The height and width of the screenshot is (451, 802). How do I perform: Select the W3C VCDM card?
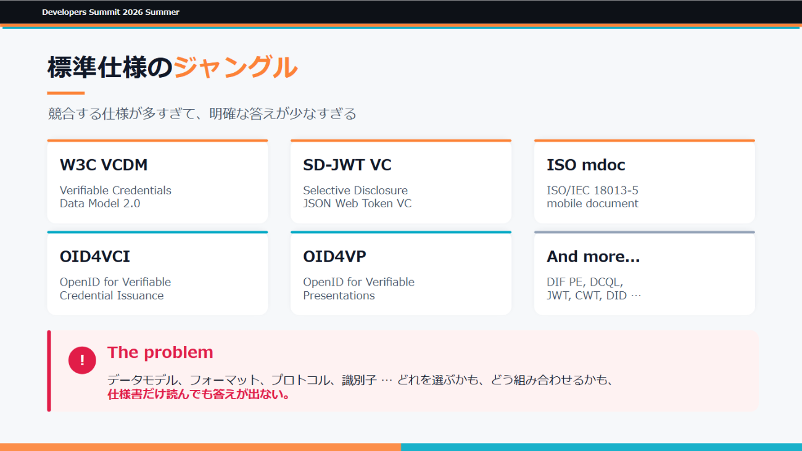pyautogui.click(x=157, y=181)
